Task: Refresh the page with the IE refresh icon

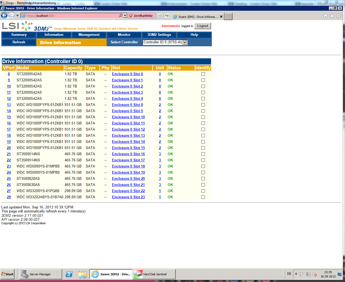Action: tap(167, 16)
